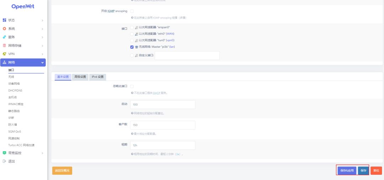Open the 无线 submenu item
The height and width of the screenshot is (180, 384).
click(11, 77)
